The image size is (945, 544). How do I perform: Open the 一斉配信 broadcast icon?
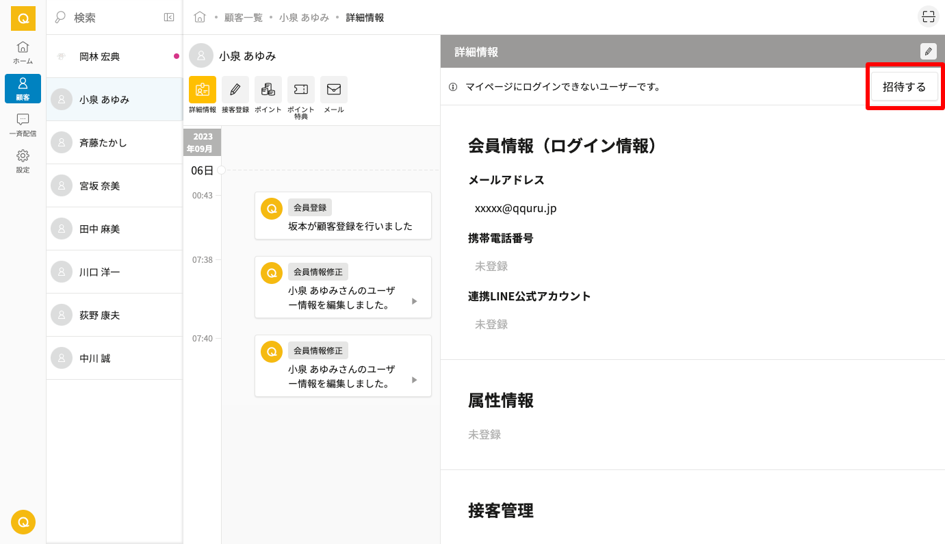click(23, 125)
